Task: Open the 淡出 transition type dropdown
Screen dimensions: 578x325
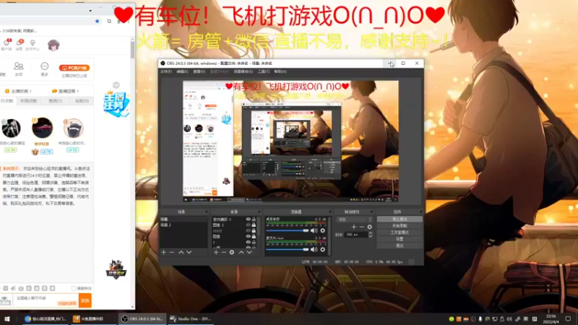Action: click(355, 220)
